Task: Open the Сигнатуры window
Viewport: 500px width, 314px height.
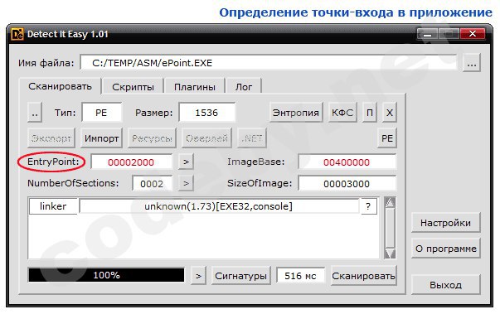Action: (241, 275)
